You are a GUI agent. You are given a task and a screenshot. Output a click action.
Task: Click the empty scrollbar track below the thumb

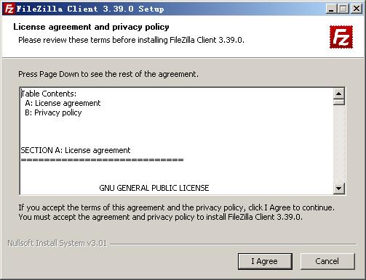point(339,144)
